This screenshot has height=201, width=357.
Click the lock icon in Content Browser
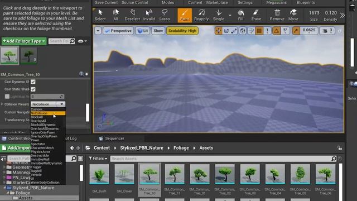[x=340, y=148]
